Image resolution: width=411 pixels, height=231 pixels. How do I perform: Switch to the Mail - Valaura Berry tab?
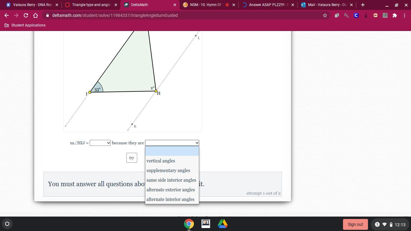point(327,5)
